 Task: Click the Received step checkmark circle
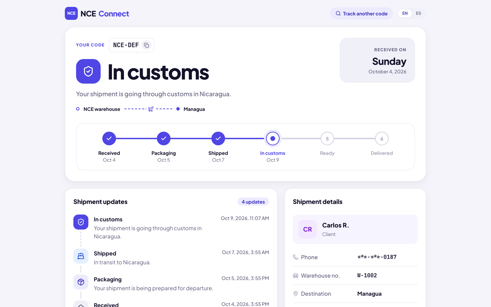click(109, 138)
